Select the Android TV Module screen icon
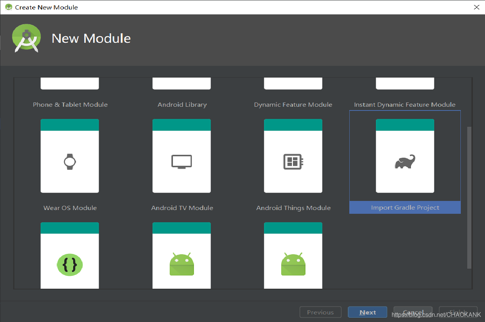 (x=182, y=162)
